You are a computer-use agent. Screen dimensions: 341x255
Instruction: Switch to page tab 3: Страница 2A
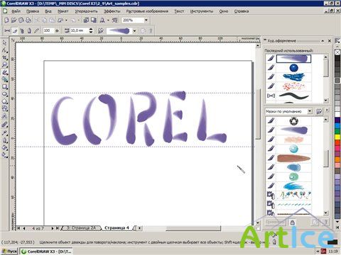click(81, 228)
